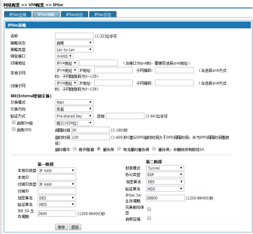Open the phase two 验证算法 MD5 dropdown
Screen dimensions: 253x234
click(x=165, y=189)
